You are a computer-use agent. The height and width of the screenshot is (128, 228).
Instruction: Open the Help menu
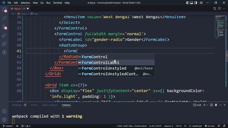tap(67, 3)
